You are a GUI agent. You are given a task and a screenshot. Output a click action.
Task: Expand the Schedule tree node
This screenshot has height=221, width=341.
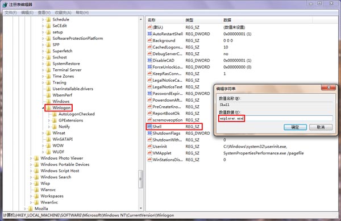43,19
